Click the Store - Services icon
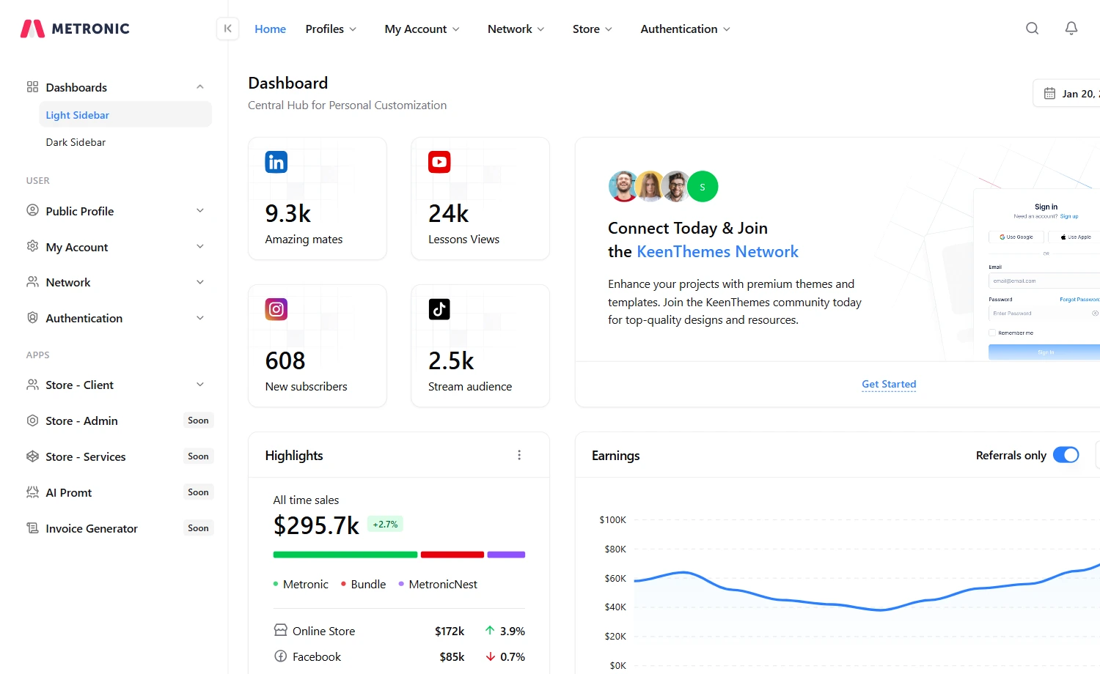 [32, 456]
